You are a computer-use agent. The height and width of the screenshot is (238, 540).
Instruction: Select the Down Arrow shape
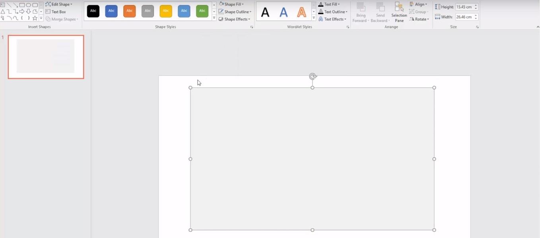(x=29, y=12)
